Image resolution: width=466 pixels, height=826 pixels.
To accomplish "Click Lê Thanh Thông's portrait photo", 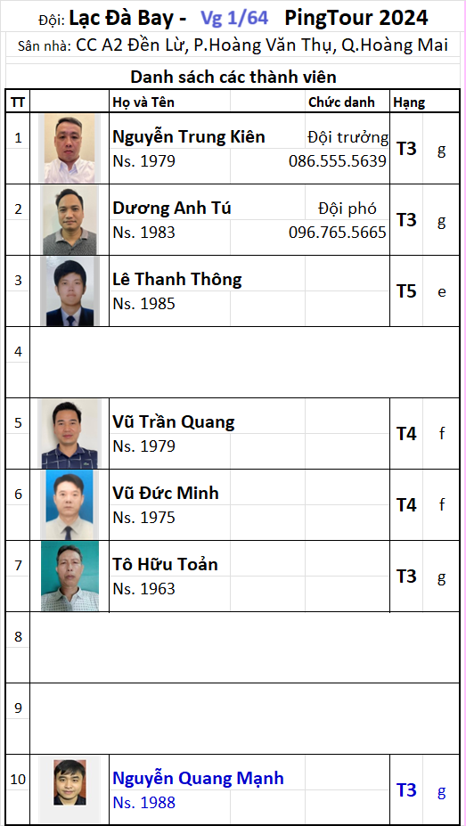I will coord(70,291).
